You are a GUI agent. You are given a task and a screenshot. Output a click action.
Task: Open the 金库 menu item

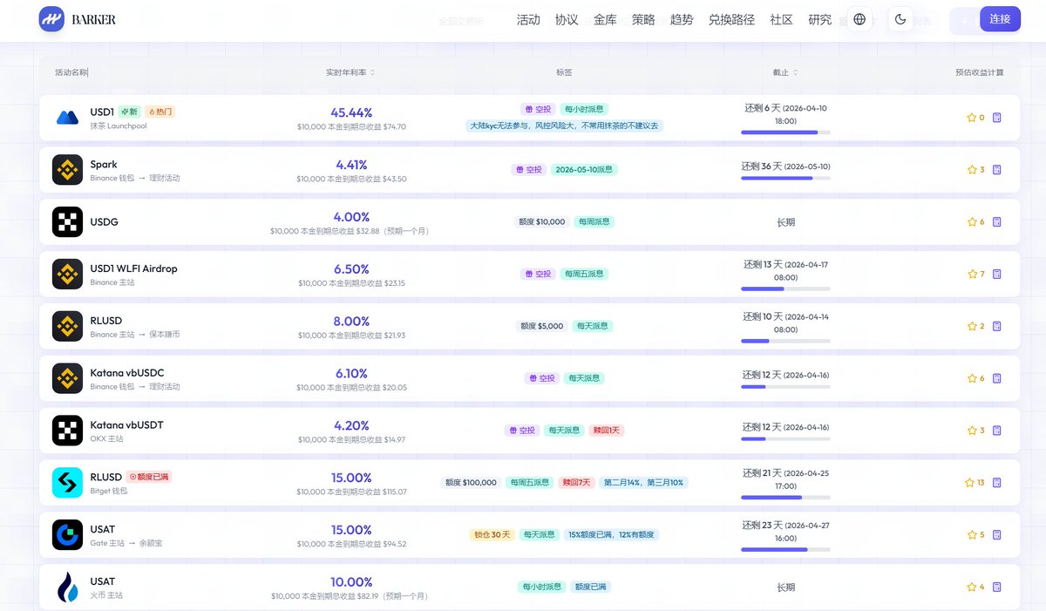point(605,19)
